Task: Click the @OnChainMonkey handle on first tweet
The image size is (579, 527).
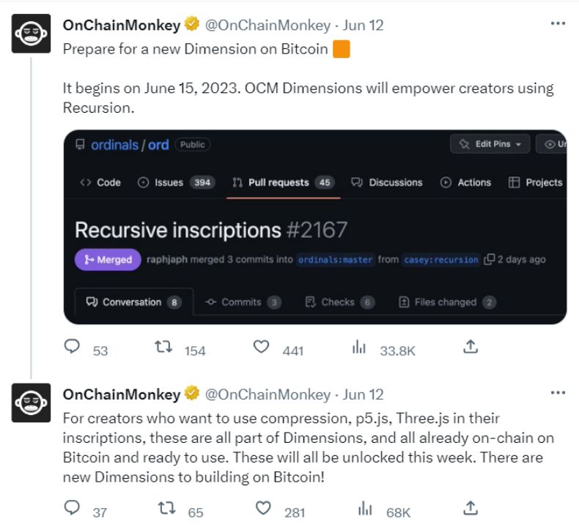Action: tap(268, 26)
